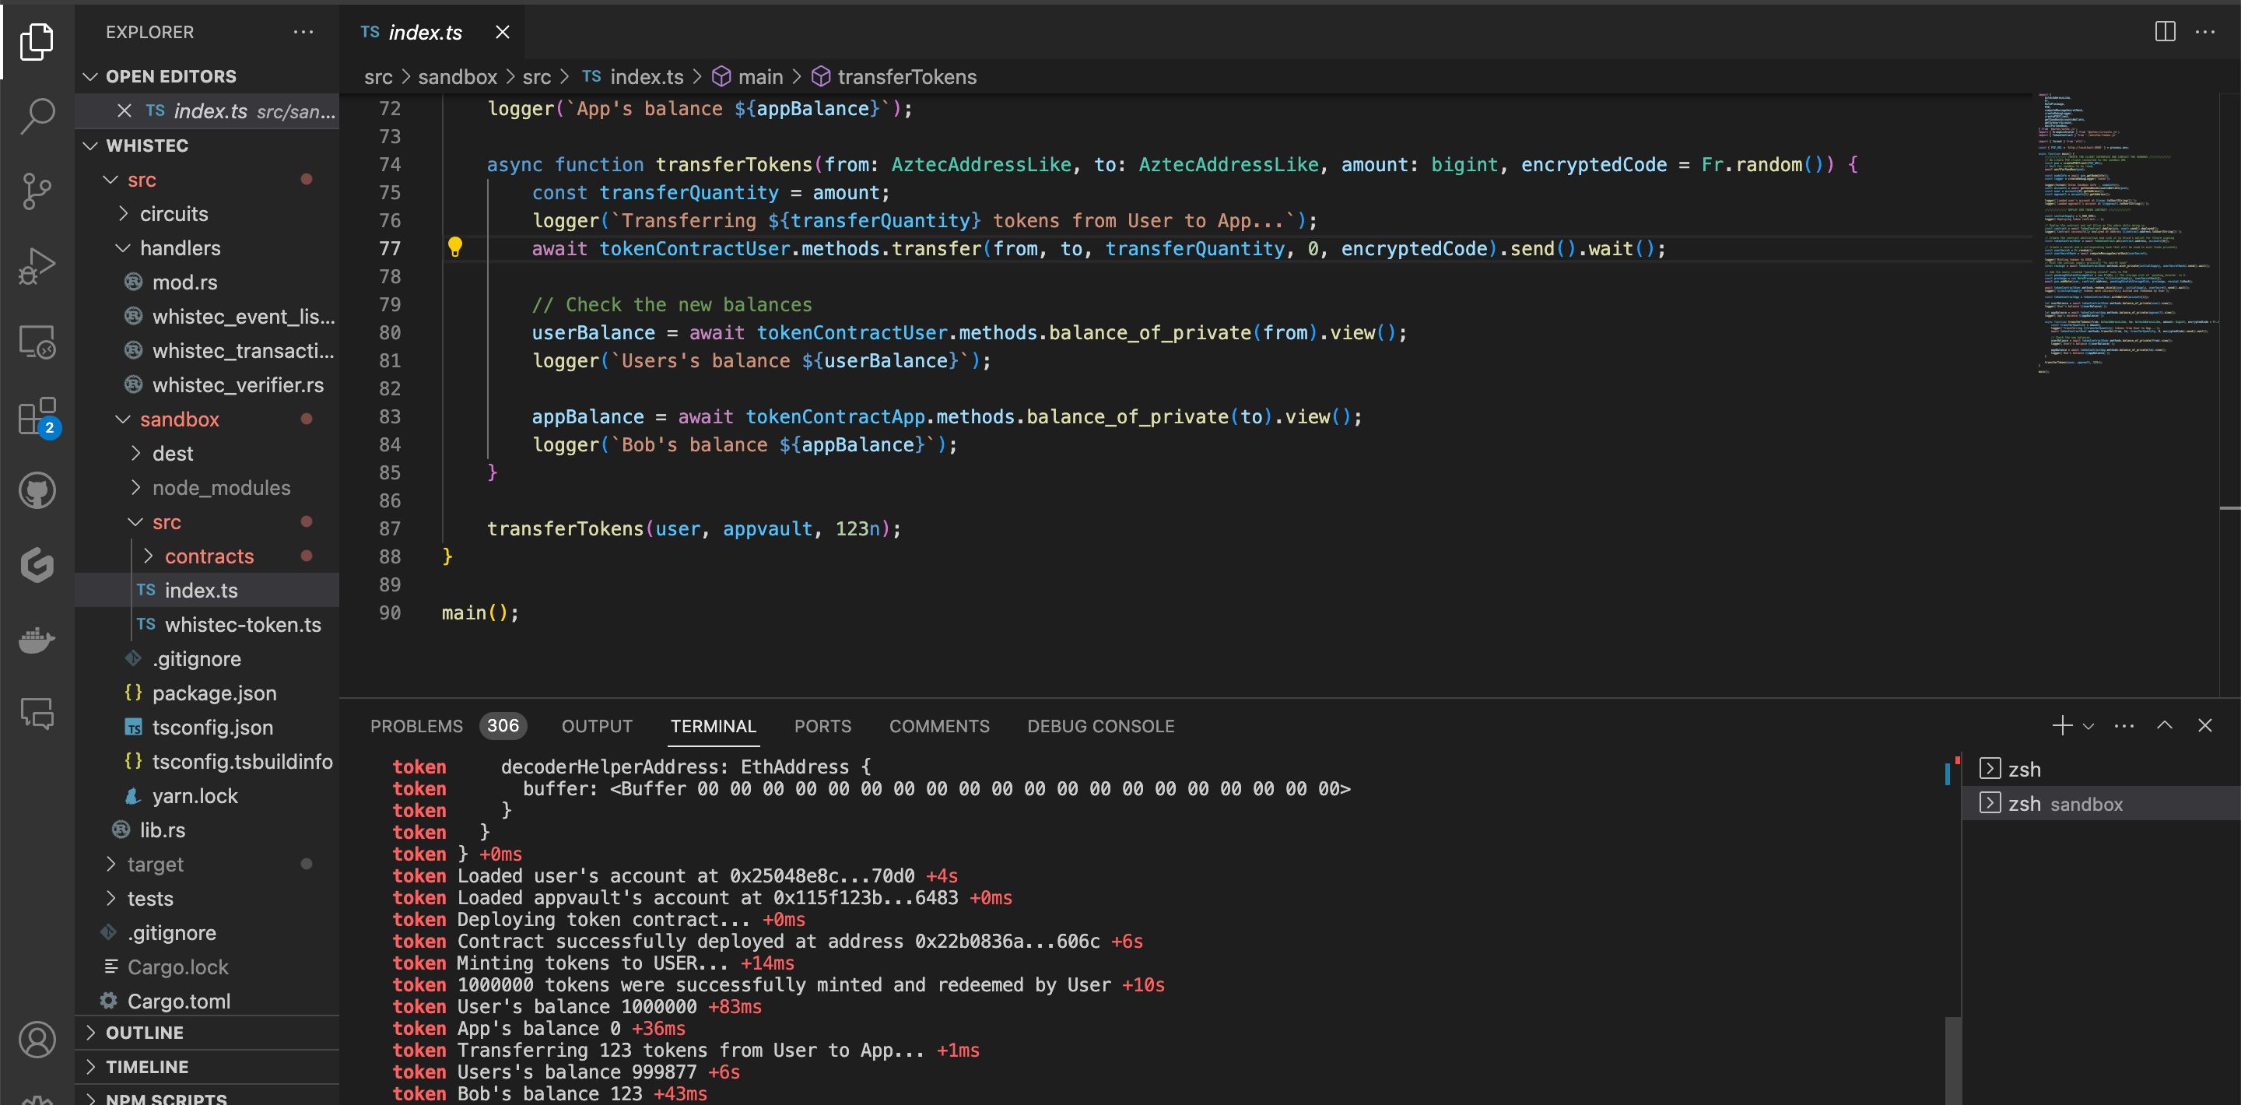This screenshot has width=2241, height=1105.
Task: Open the GitLens-style G icon view
Action: click(x=37, y=566)
